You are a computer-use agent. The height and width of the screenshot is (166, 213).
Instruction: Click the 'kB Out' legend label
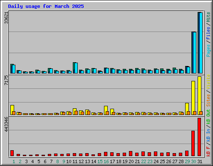208,117
